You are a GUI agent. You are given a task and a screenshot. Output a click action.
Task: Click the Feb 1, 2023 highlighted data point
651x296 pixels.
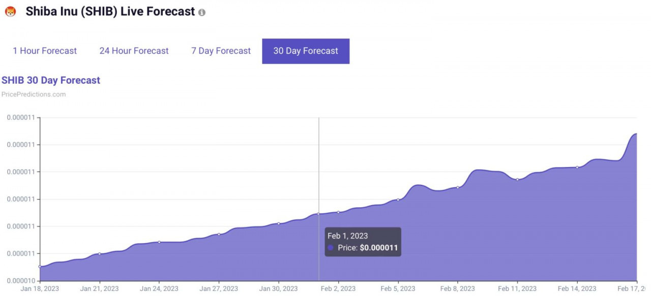[x=318, y=214]
